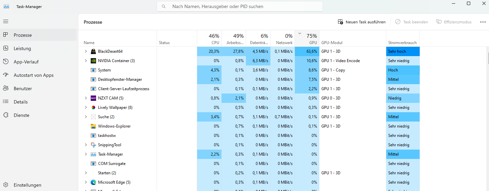The width and height of the screenshot is (489, 191).
Task: Open the App-Verlauf page
Action: [38, 62]
